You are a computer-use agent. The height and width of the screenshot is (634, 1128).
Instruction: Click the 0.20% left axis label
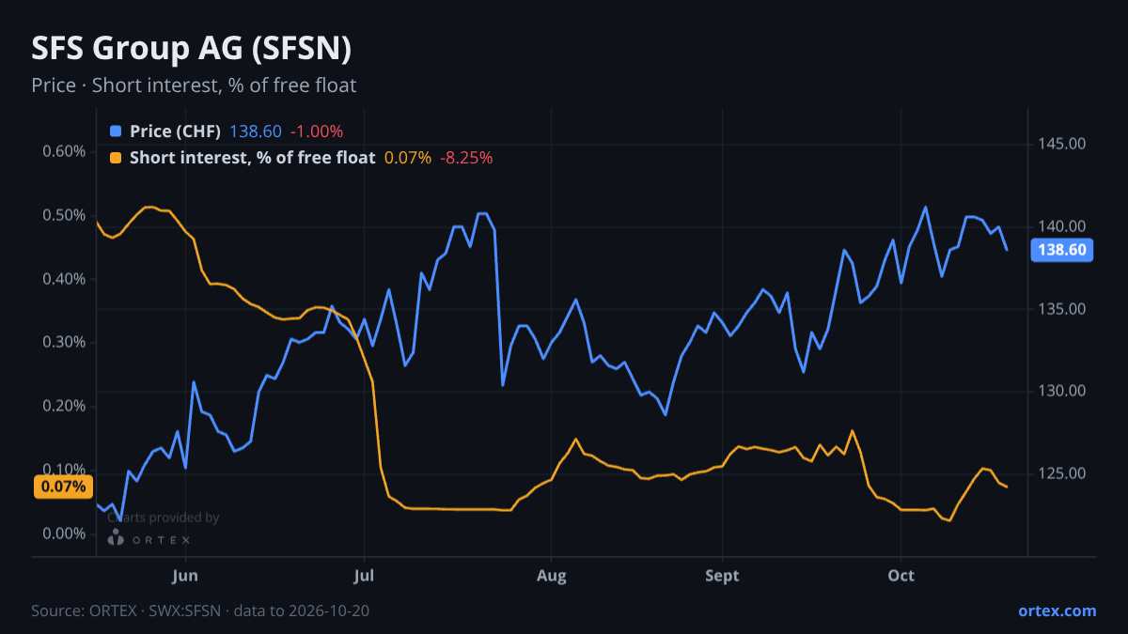point(65,406)
